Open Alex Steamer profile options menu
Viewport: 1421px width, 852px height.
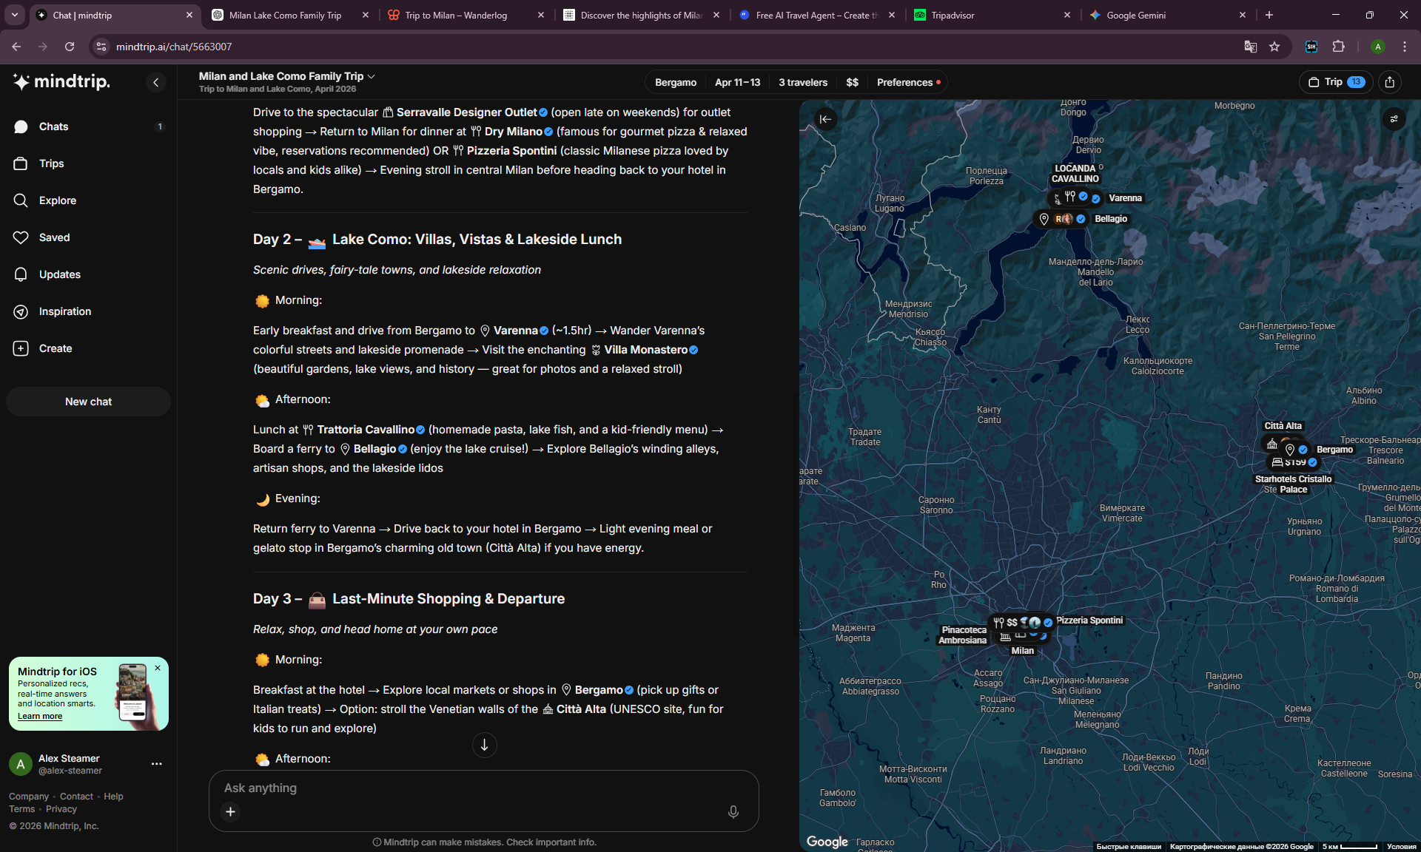156,764
